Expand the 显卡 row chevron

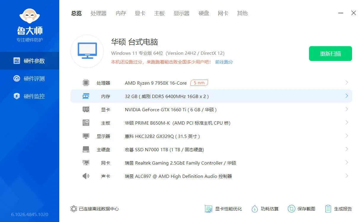coord(347,109)
